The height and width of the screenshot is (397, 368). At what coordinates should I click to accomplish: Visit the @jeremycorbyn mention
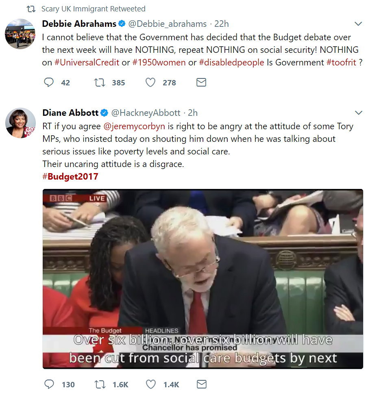click(x=134, y=126)
